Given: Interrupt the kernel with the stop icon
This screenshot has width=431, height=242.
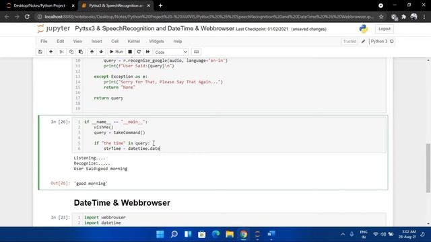Looking at the screenshot, I should [x=130, y=52].
